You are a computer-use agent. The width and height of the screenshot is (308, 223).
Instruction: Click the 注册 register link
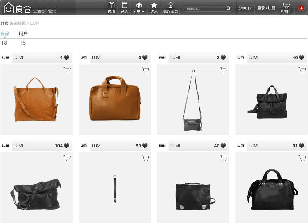[272, 8]
